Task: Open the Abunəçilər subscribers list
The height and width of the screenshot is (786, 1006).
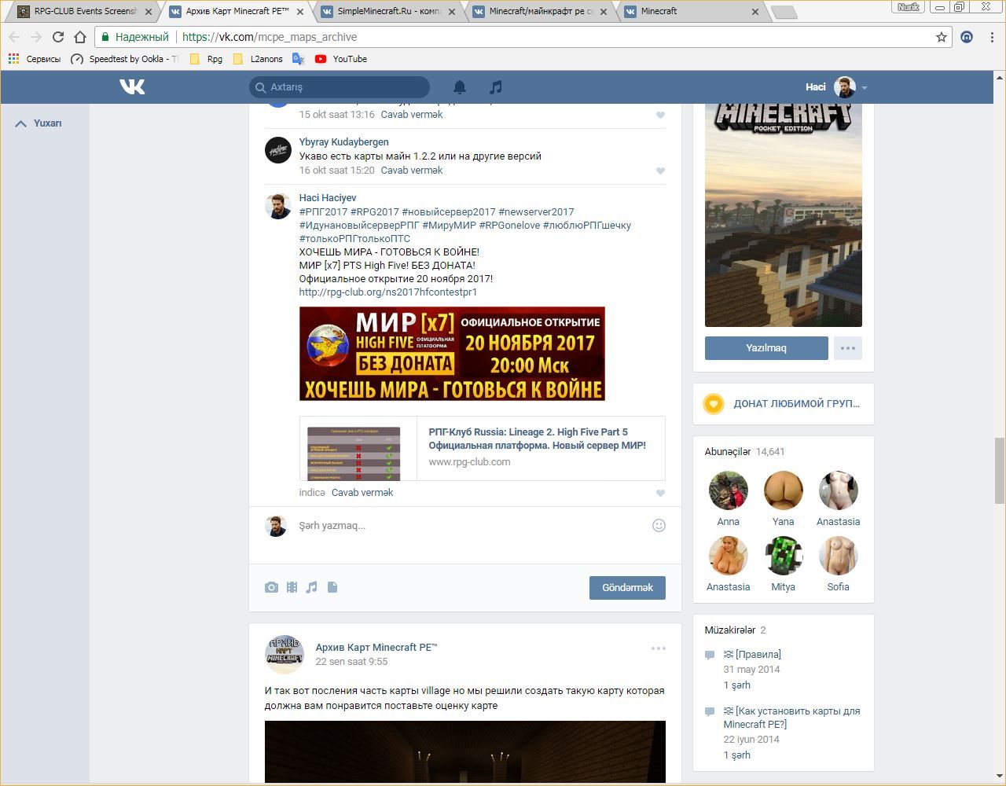Action: coord(744,452)
